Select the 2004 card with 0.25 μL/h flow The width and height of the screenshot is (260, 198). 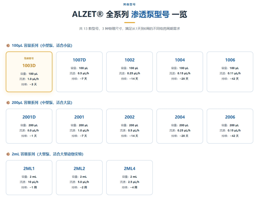pos(180,126)
